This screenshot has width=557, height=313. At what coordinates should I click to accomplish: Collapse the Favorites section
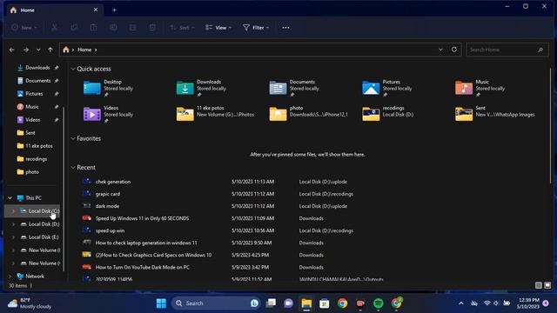tap(73, 138)
